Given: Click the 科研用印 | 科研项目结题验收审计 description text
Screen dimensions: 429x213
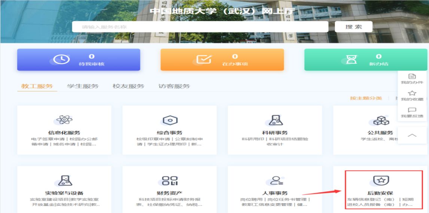Looking at the screenshot, I should coord(275,142).
